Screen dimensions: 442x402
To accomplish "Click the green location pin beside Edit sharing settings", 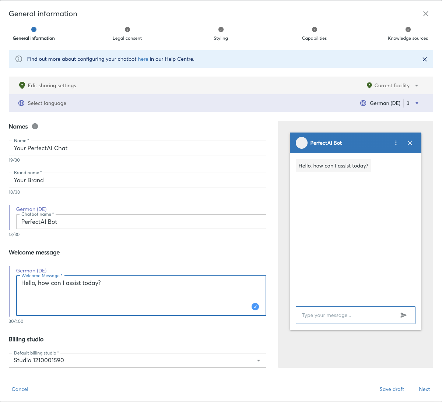I will tap(22, 85).
